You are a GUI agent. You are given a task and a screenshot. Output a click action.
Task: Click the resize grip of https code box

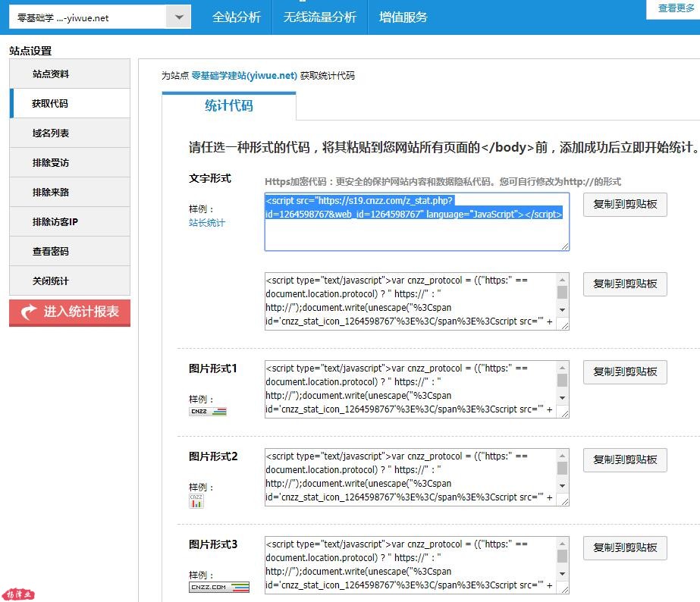pos(565,246)
